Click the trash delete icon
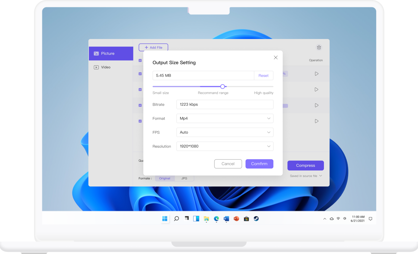Screen dimensions: 418x254 (x=319, y=47)
